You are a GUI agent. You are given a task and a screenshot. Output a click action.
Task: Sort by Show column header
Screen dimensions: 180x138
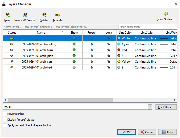pos(74,33)
